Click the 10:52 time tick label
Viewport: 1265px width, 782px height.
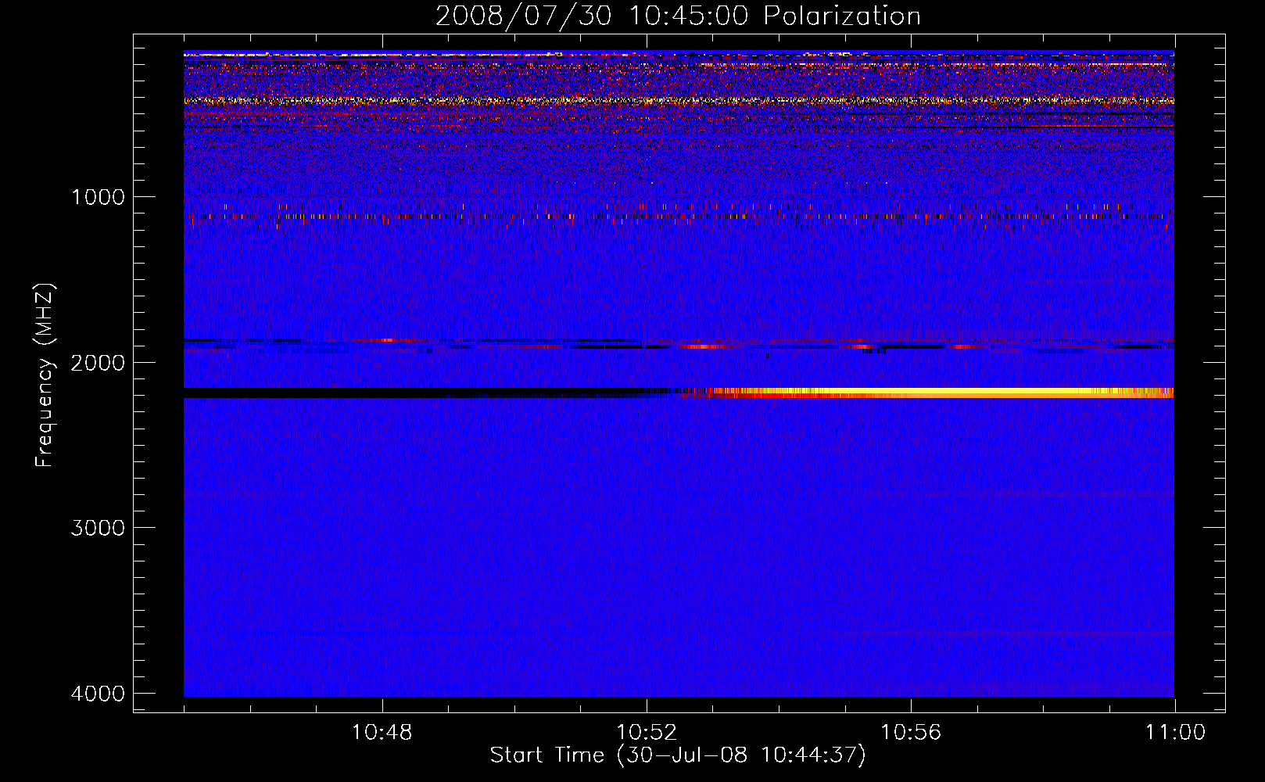tap(646, 733)
